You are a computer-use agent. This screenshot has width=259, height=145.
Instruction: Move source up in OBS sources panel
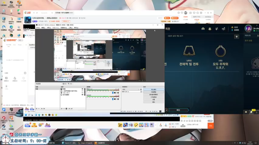click(69, 109)
